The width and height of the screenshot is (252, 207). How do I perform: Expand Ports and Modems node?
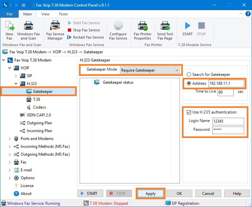pos(10,139)
